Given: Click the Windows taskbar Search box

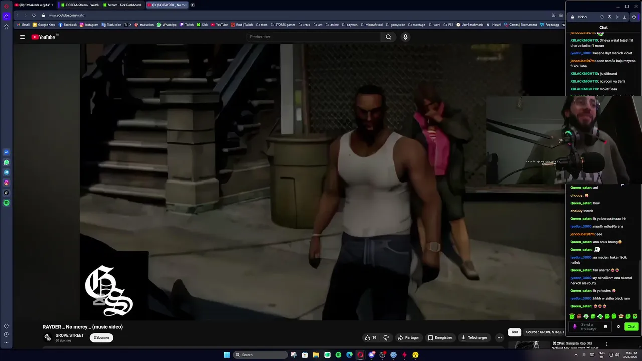Looking at the screenshot, I should tap(260, 355).
